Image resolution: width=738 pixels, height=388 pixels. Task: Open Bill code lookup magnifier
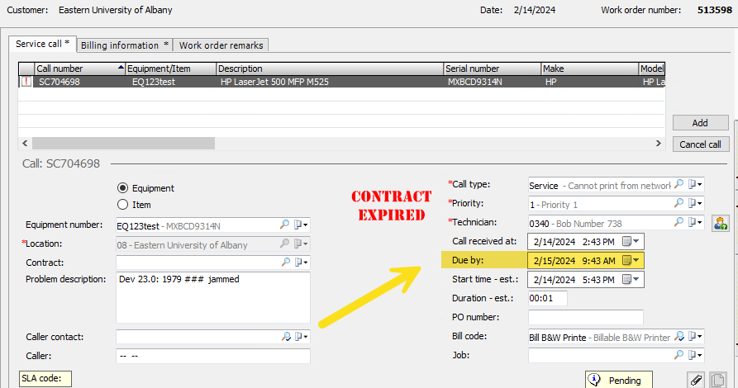tap(679, 336)
